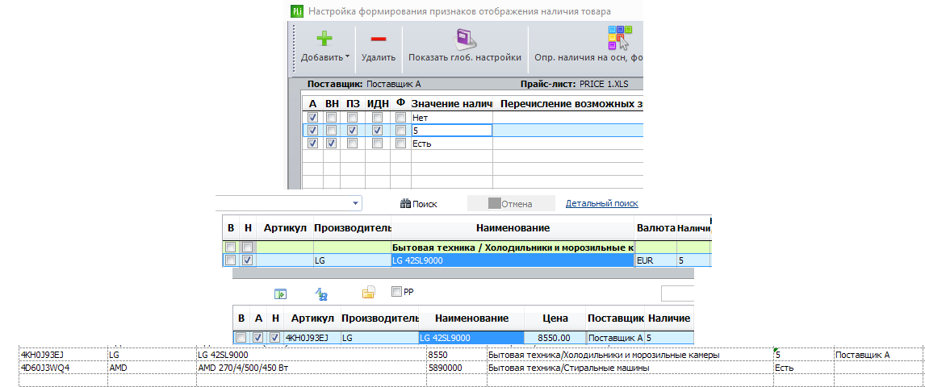
Task: Toggle the Н checkbox in the Бытовая техника group row
Action: point(248,247)
